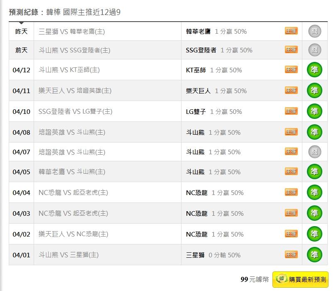Click the gray result icon for 04/07
The image size is (336, 291).
[315, 152]
